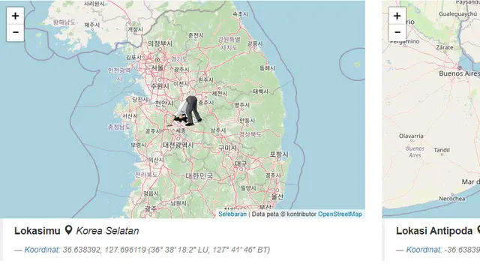Click the Korea Selatan location name
Viewport: 480px width, 270px height.
(x=107, y=231)
